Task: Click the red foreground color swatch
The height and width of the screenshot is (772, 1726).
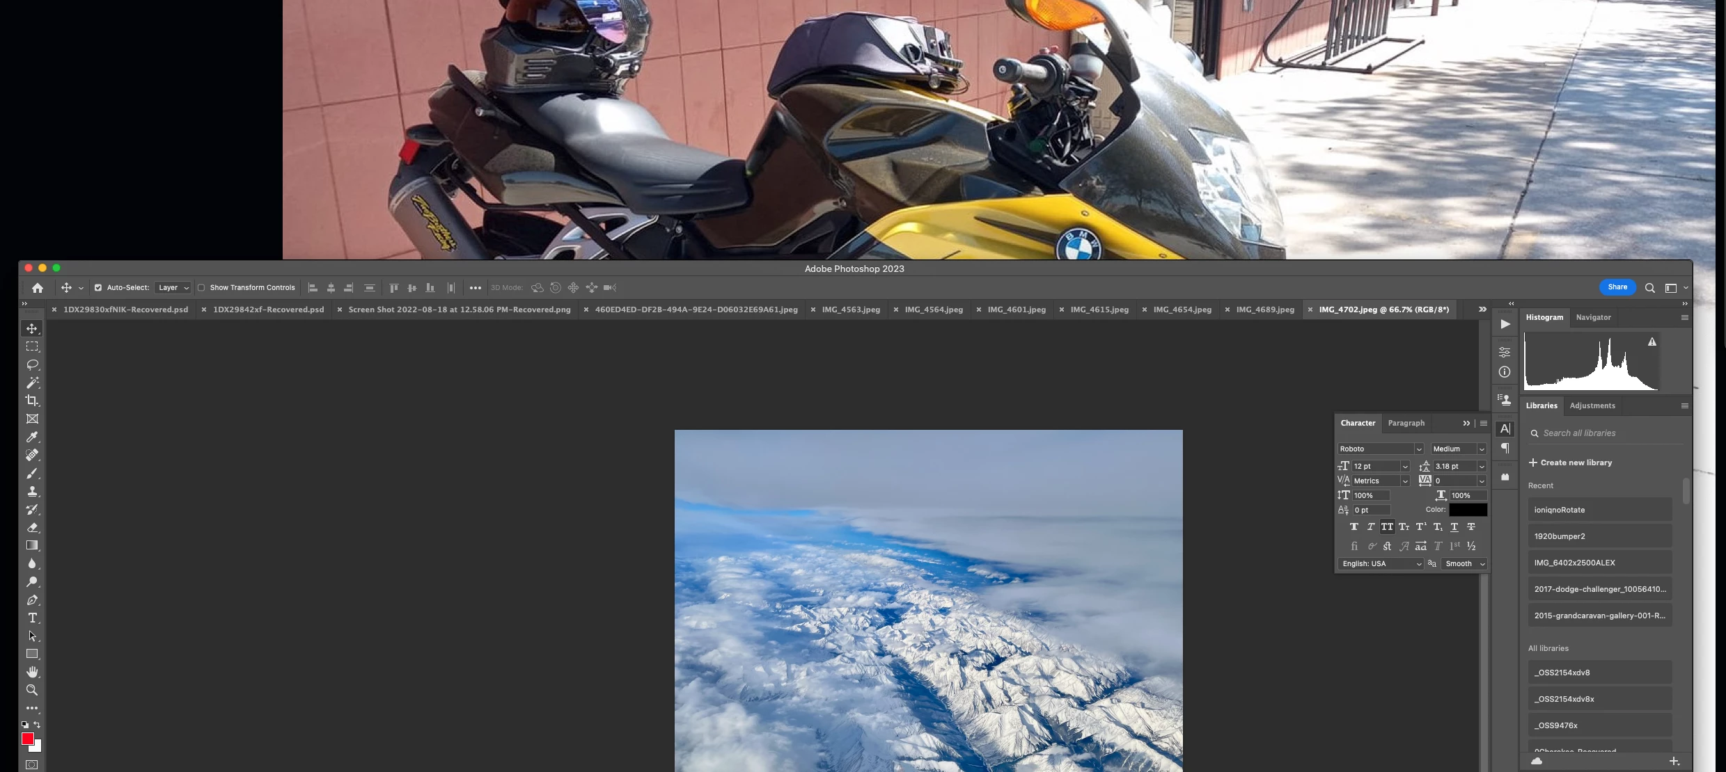Action: 27,739
